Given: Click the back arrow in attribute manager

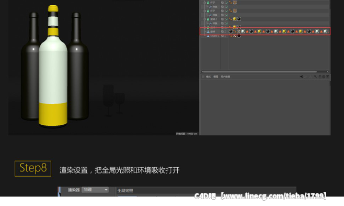Looking at the screenshot, I should (302, 77).
